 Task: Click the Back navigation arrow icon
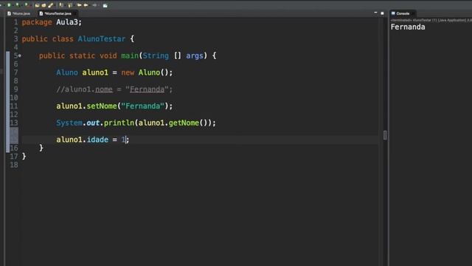[86, 5]
